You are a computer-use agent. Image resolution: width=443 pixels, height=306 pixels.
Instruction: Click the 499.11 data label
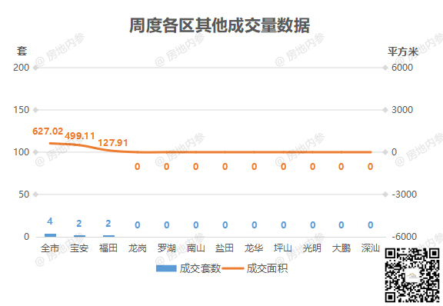click(80, 136)
